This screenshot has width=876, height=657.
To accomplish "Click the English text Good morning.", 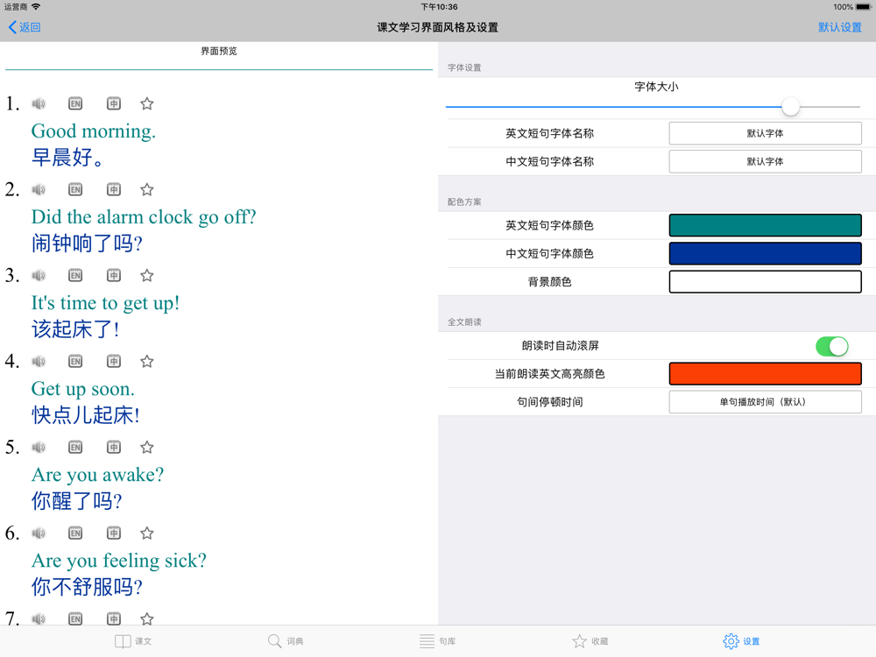I will [x=94, y=131].
